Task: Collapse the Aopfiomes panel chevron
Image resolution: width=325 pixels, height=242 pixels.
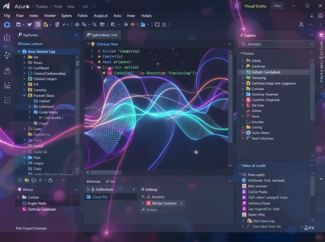Action: pyautogui.click(x=76, y=35)
